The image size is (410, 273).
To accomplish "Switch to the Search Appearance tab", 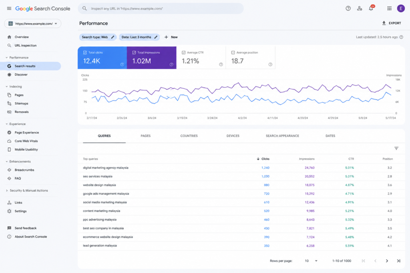I will point(282,136).
